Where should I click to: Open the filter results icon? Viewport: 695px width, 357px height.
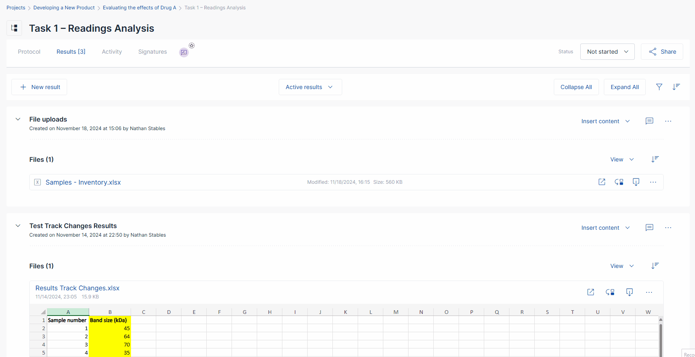tap(659, 87)
